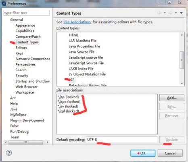Click sidebar horizontal scroll right arrow

[x=47, y=142]
